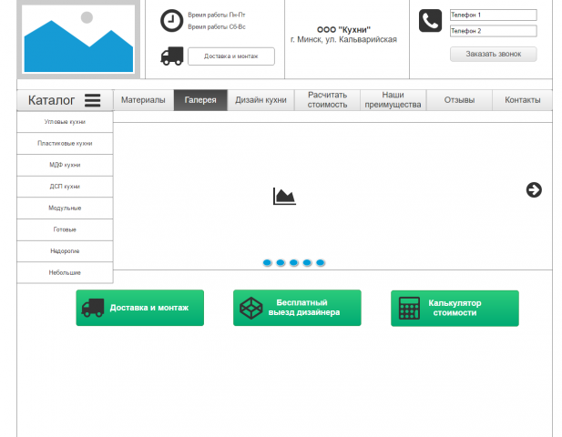Click the header Доставка и монтаж button
The image size is (562, 437).
[x=231, y=56]
